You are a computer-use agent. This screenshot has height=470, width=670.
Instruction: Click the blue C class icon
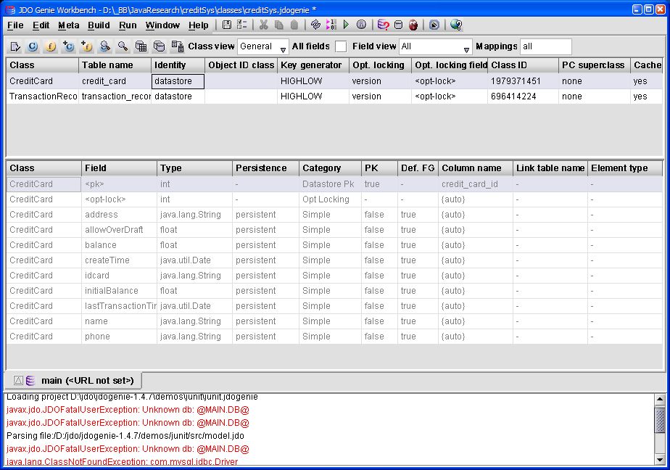[33, 46]
